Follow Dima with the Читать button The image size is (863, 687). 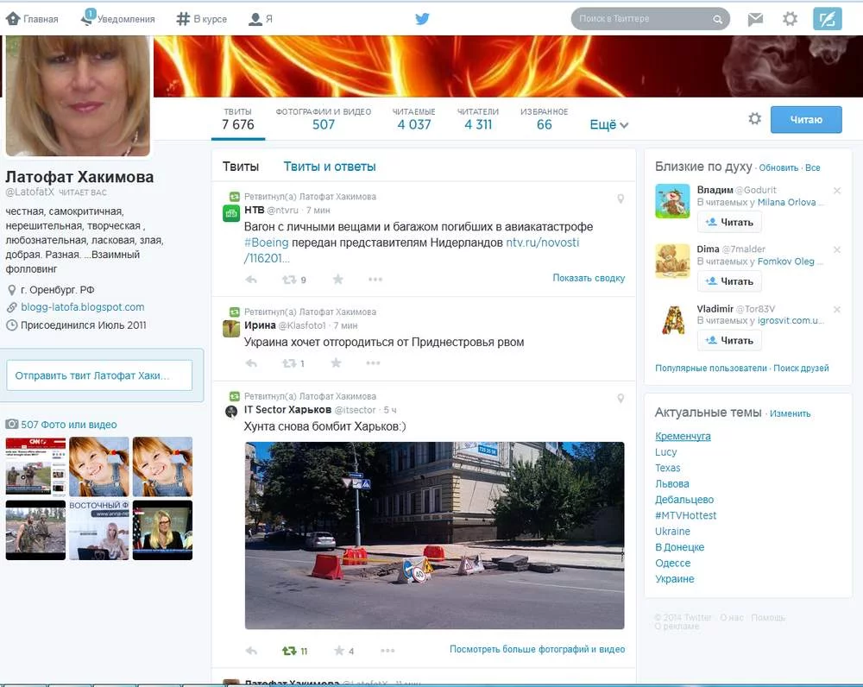[729, 281]
